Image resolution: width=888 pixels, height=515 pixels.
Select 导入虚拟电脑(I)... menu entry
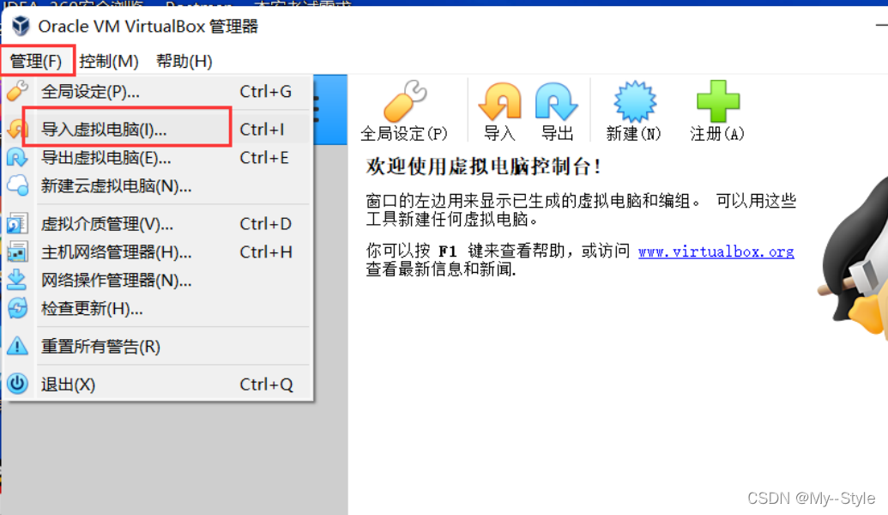click(x=159, y=129)
